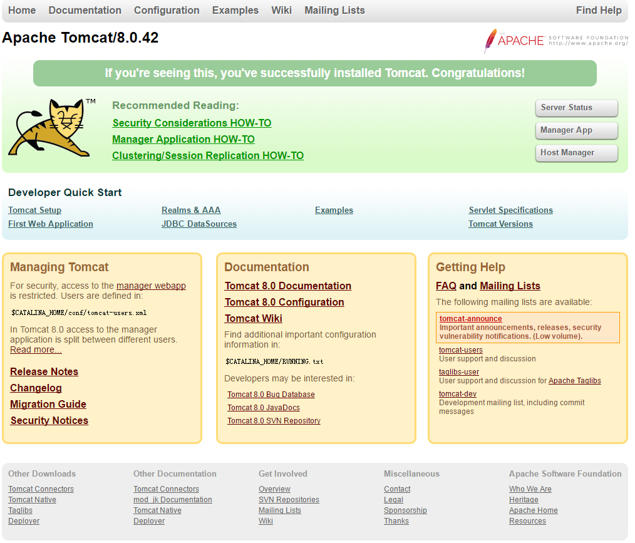Open First Web Application link
The height and width of the screenshot is (543, 635).
[x=51, y=224]
